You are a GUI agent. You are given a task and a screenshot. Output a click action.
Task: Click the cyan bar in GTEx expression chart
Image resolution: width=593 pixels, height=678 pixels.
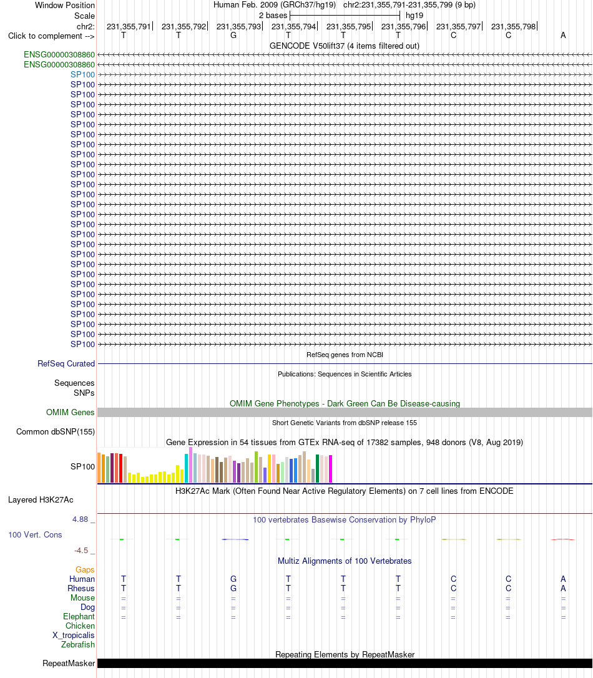(186, 468)
